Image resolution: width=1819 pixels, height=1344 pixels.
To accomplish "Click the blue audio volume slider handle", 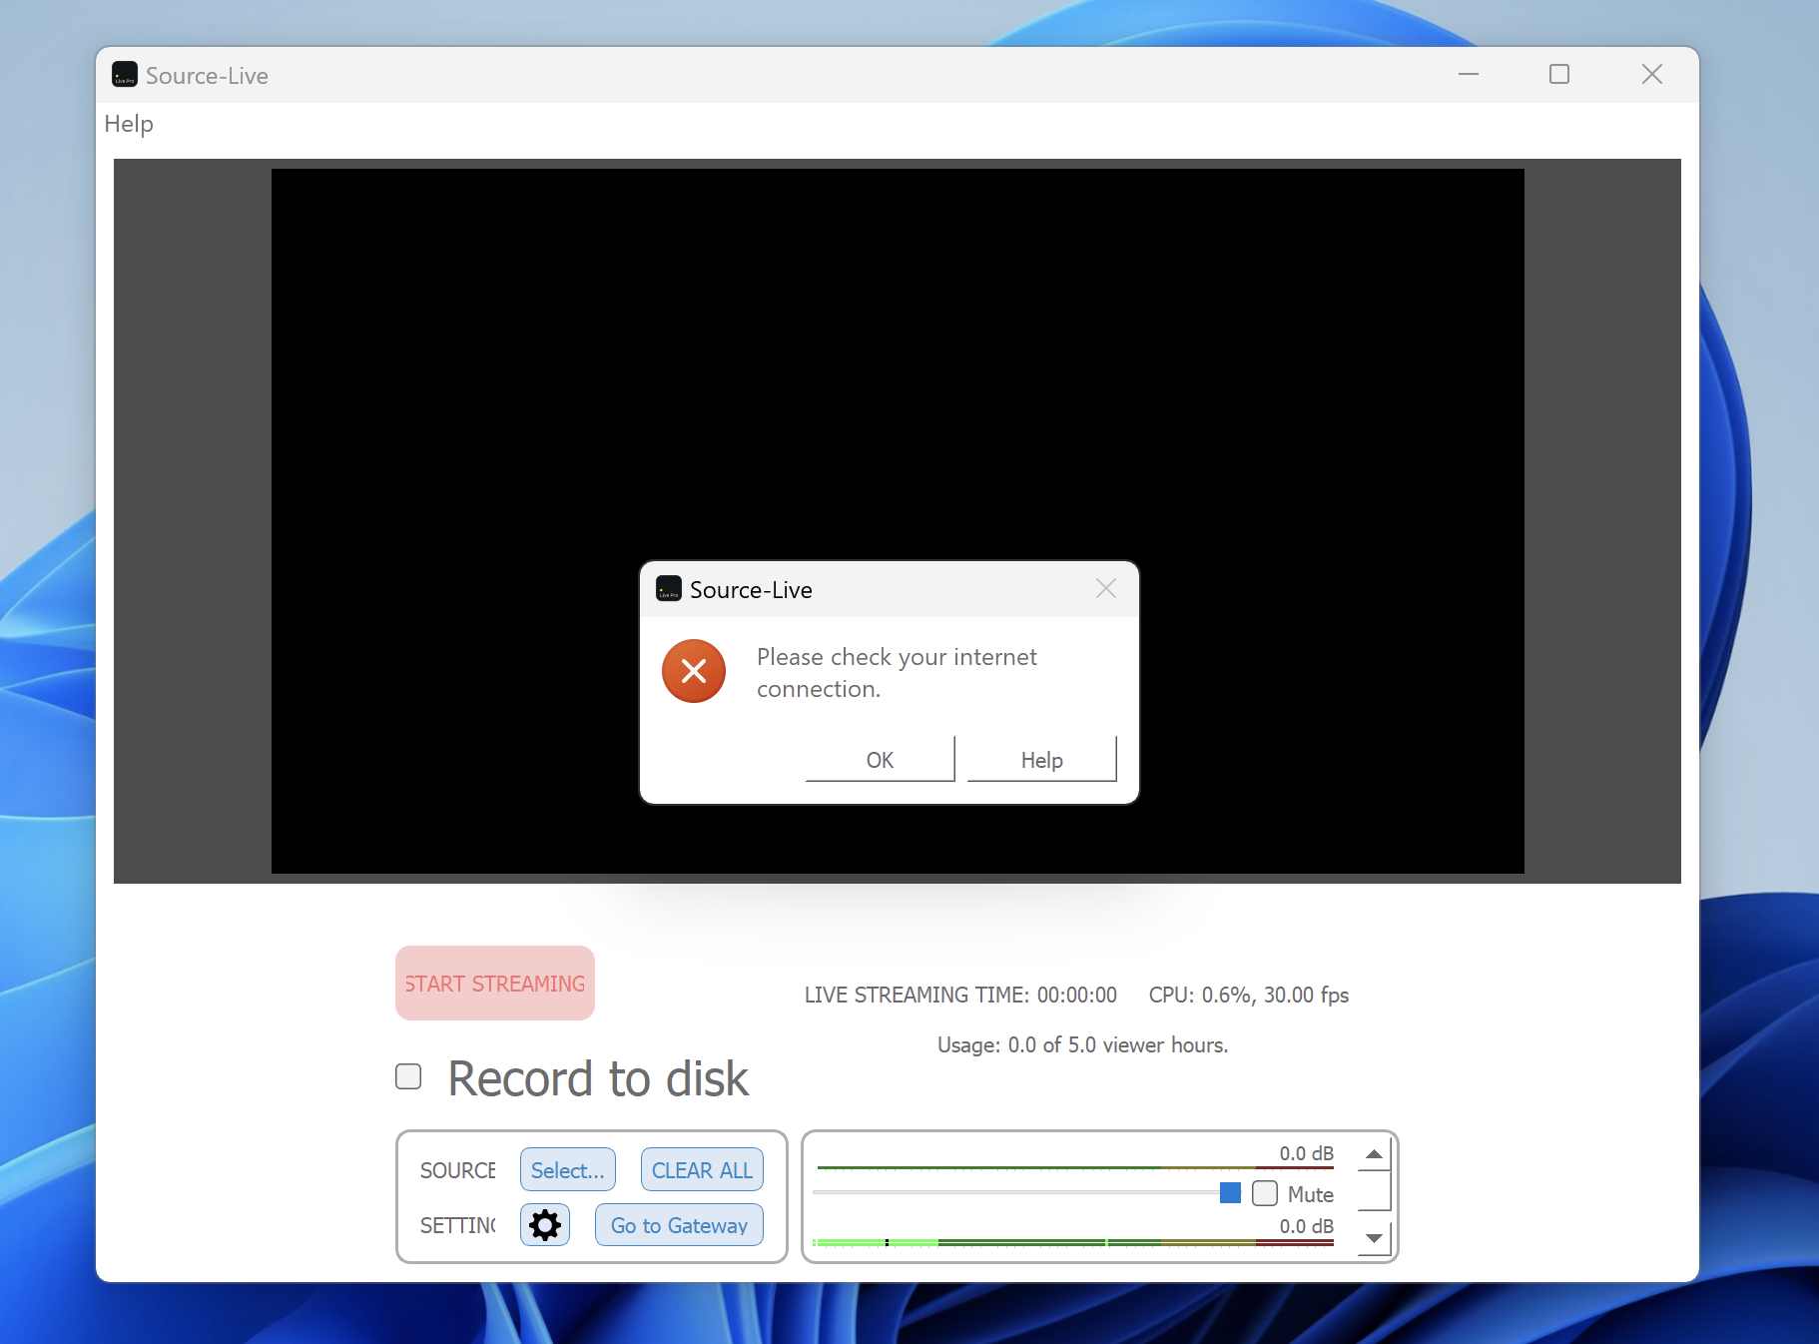I will [x=1230, y=1193].
